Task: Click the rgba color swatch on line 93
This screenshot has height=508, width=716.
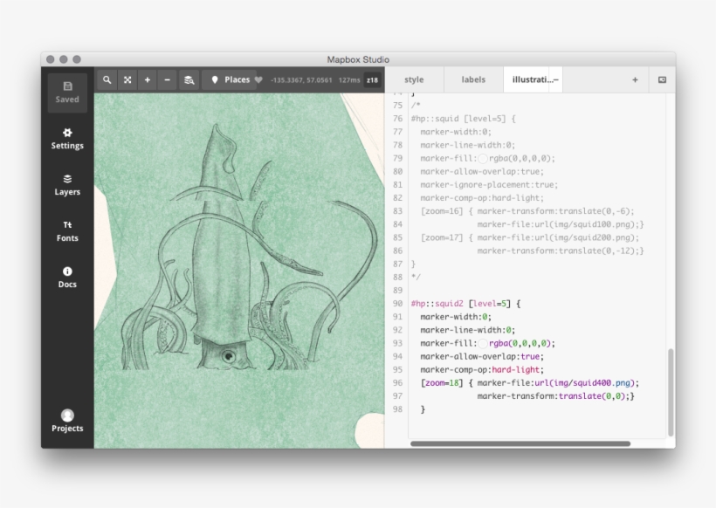Action: tap(482, 344)
